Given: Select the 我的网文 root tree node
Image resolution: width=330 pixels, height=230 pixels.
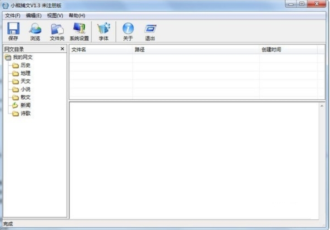Looking at the screenshot, I should 23,57.
